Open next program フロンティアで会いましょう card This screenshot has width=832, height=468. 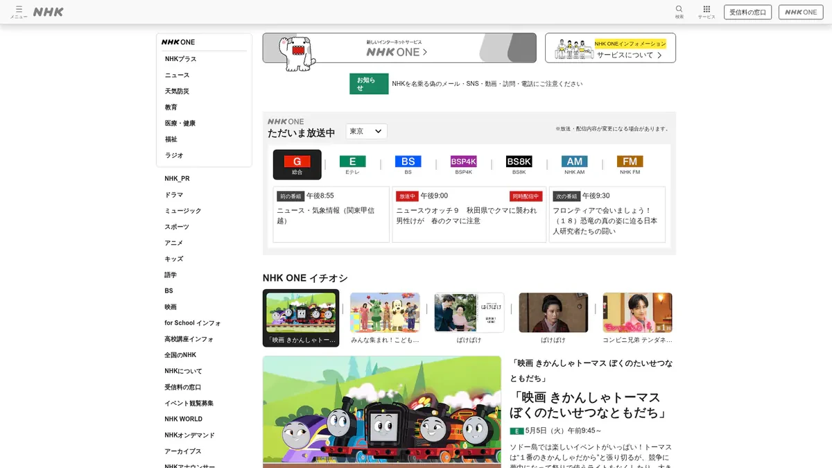pos(607,214)
